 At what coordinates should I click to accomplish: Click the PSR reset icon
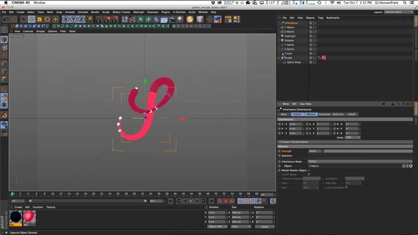228,19
